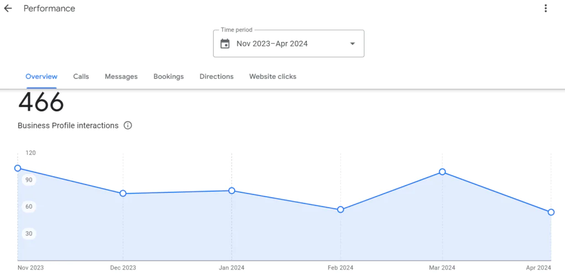Select the Dec 2023 data point circle

click(123, 193)
